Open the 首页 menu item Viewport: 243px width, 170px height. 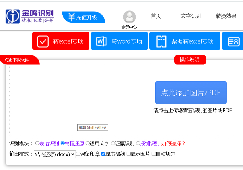(156, 16)
